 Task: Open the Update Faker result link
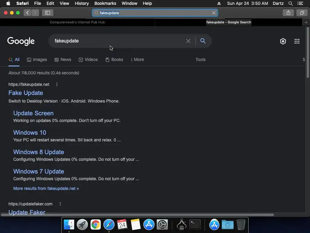27,212
